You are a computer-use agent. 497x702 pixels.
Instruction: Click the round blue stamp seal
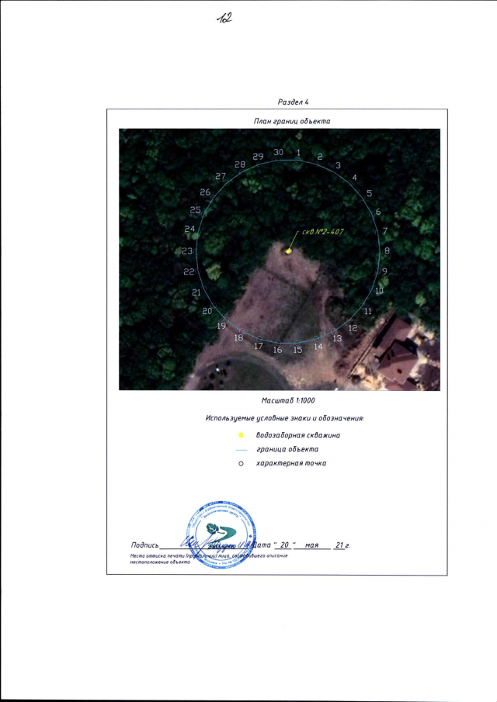[x=222, y=535]
